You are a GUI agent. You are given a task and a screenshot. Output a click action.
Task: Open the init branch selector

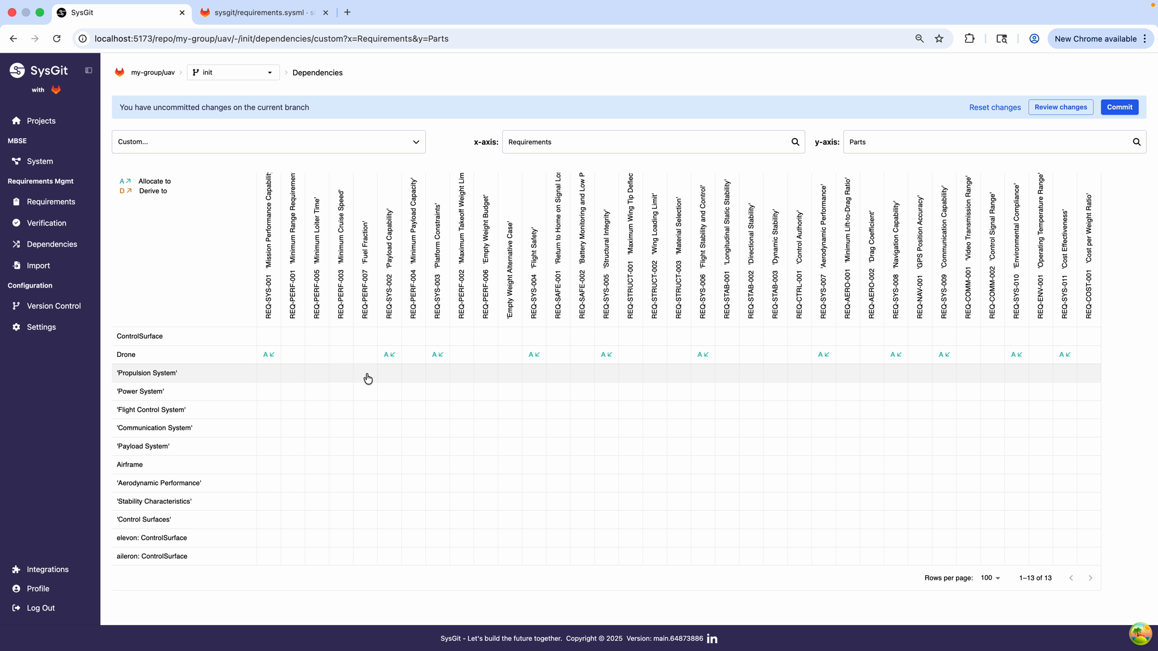pos(232,72)
